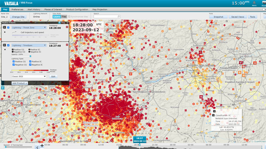The width and height of the screenshot is (266, 149).
Task: Click the Snapshot button
Action: [x=218, y=17]
